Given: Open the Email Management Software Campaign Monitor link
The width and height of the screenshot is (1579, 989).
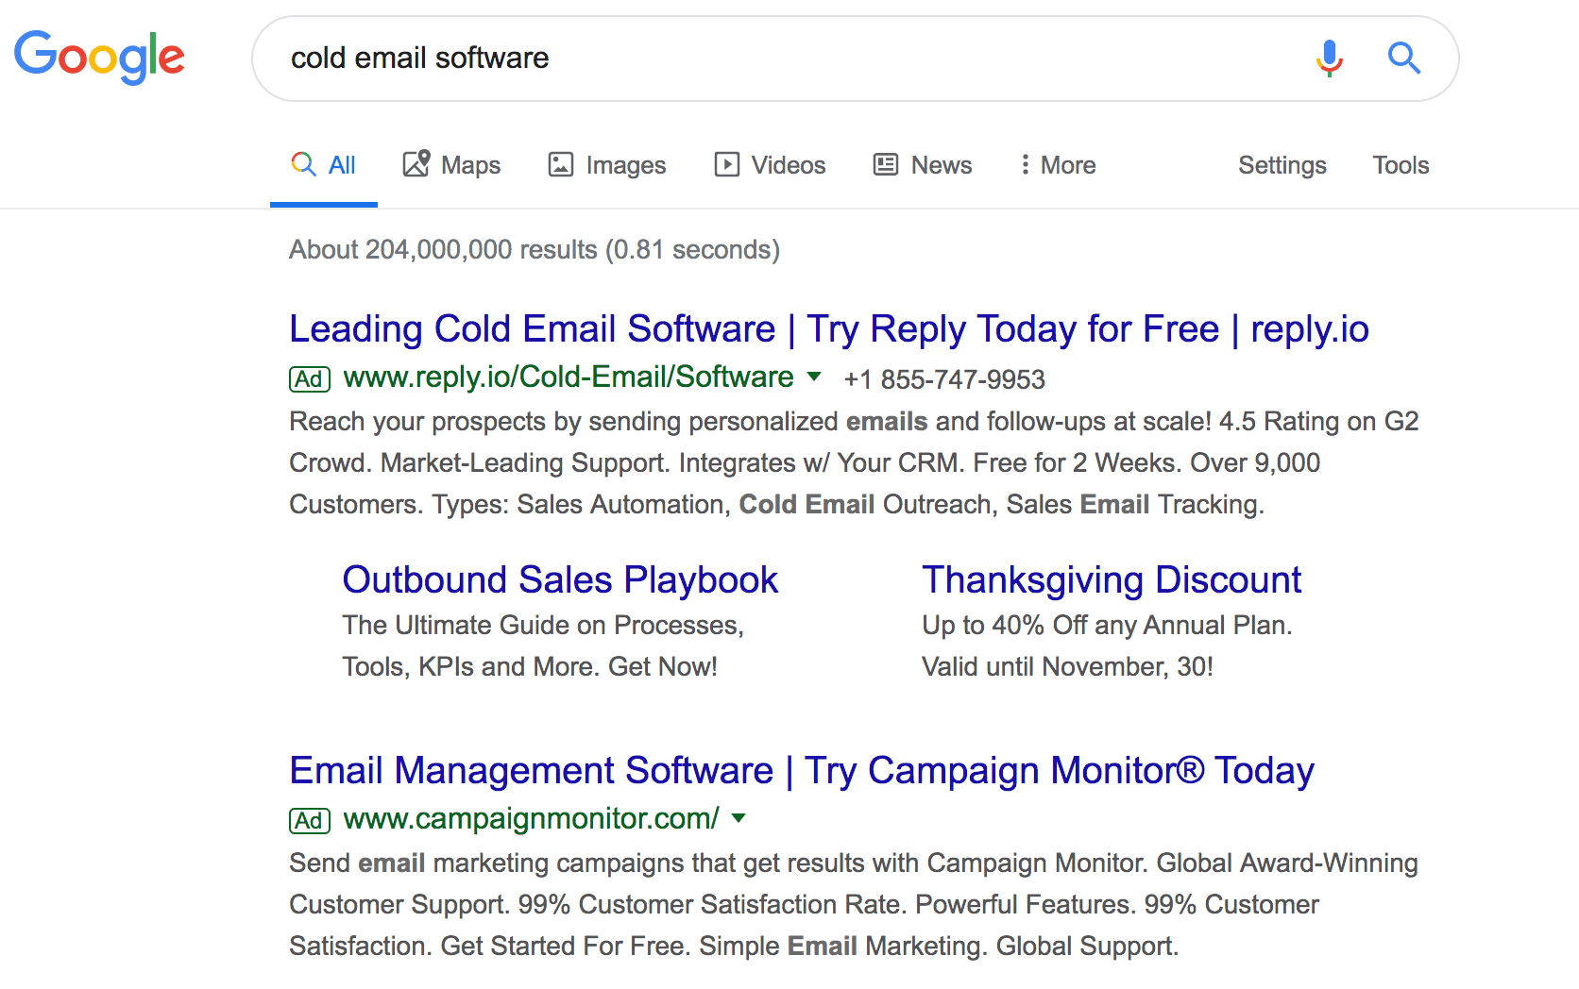Looking at the screenshot, I should click(802, 771).
